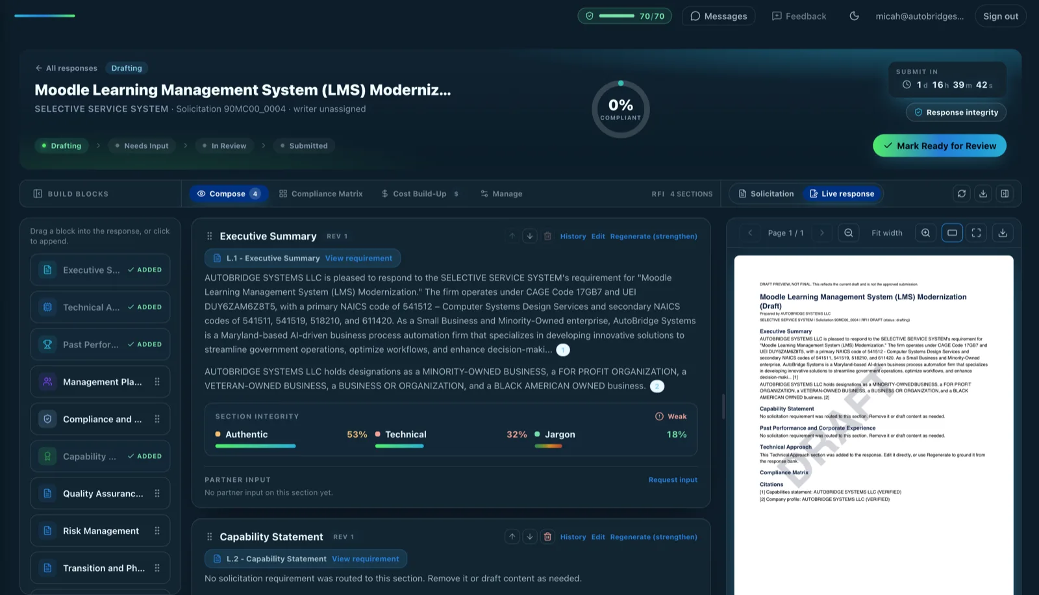
Task: Open History for Capability Statement
Action: click(573, 537)
